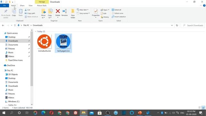The image size is (206, 116).
Task: Click sidebar scrollbar up arrow
Action: click(32, 30)
